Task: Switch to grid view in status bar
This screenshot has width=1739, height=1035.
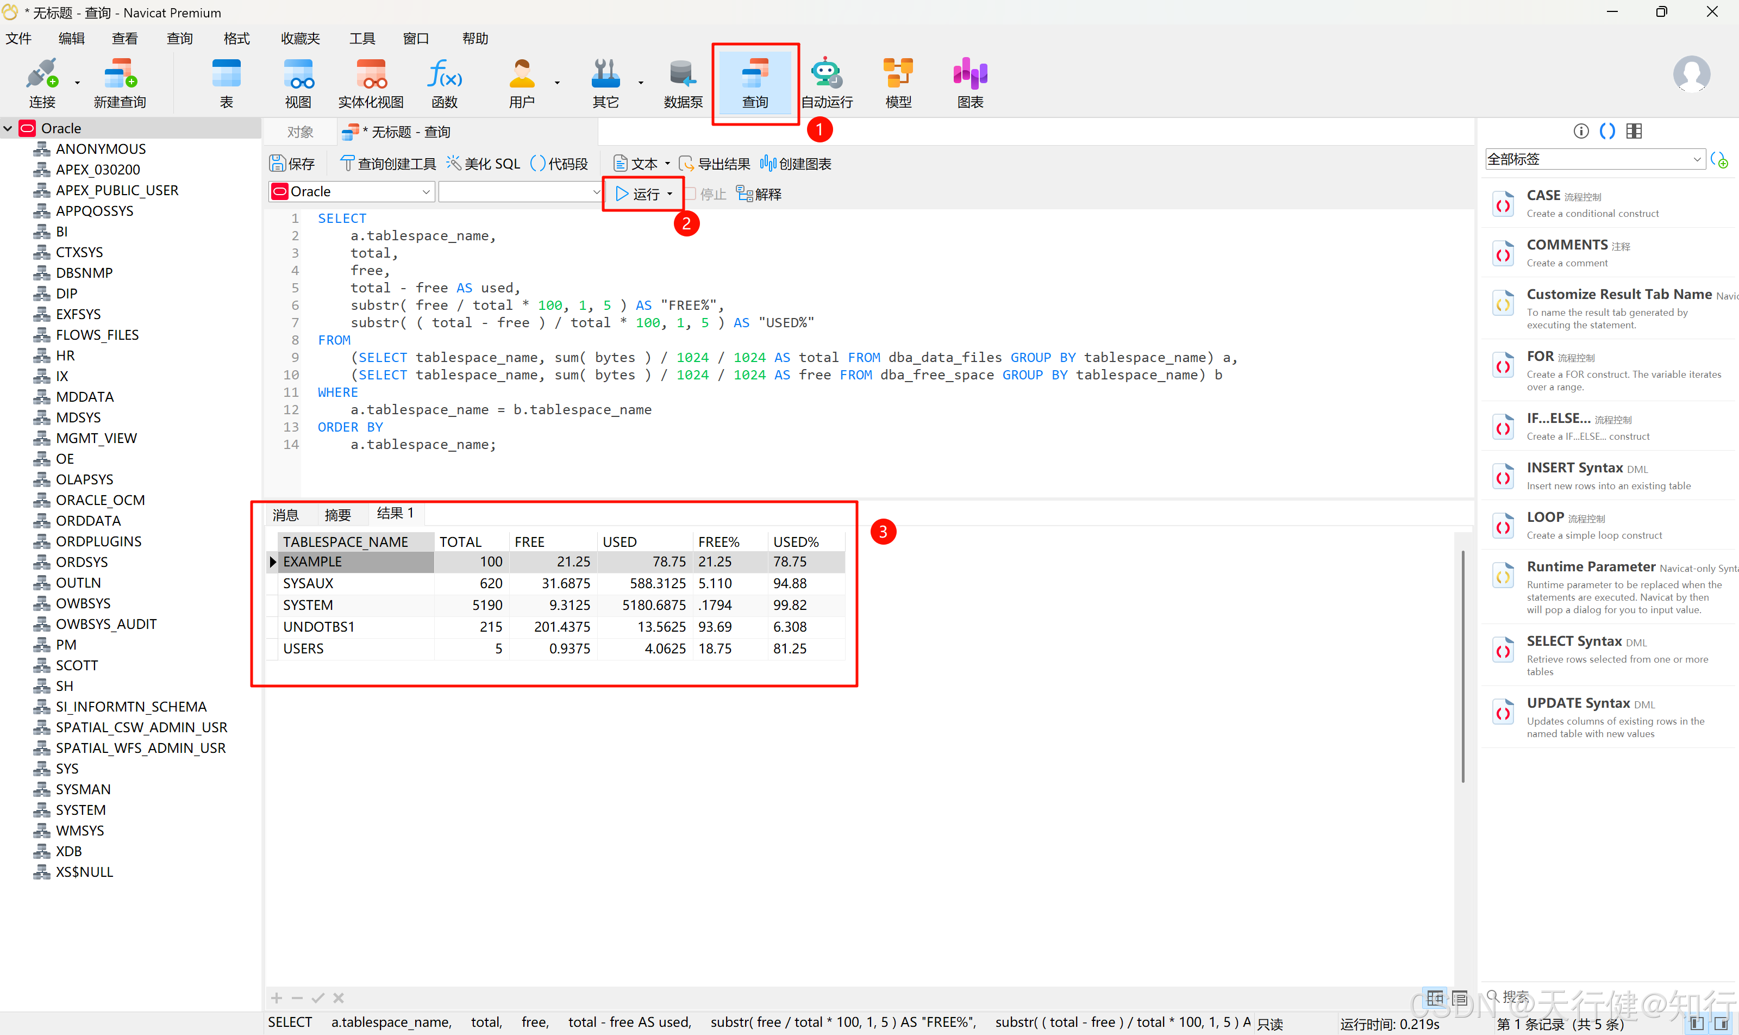Action: point(1435,998)
